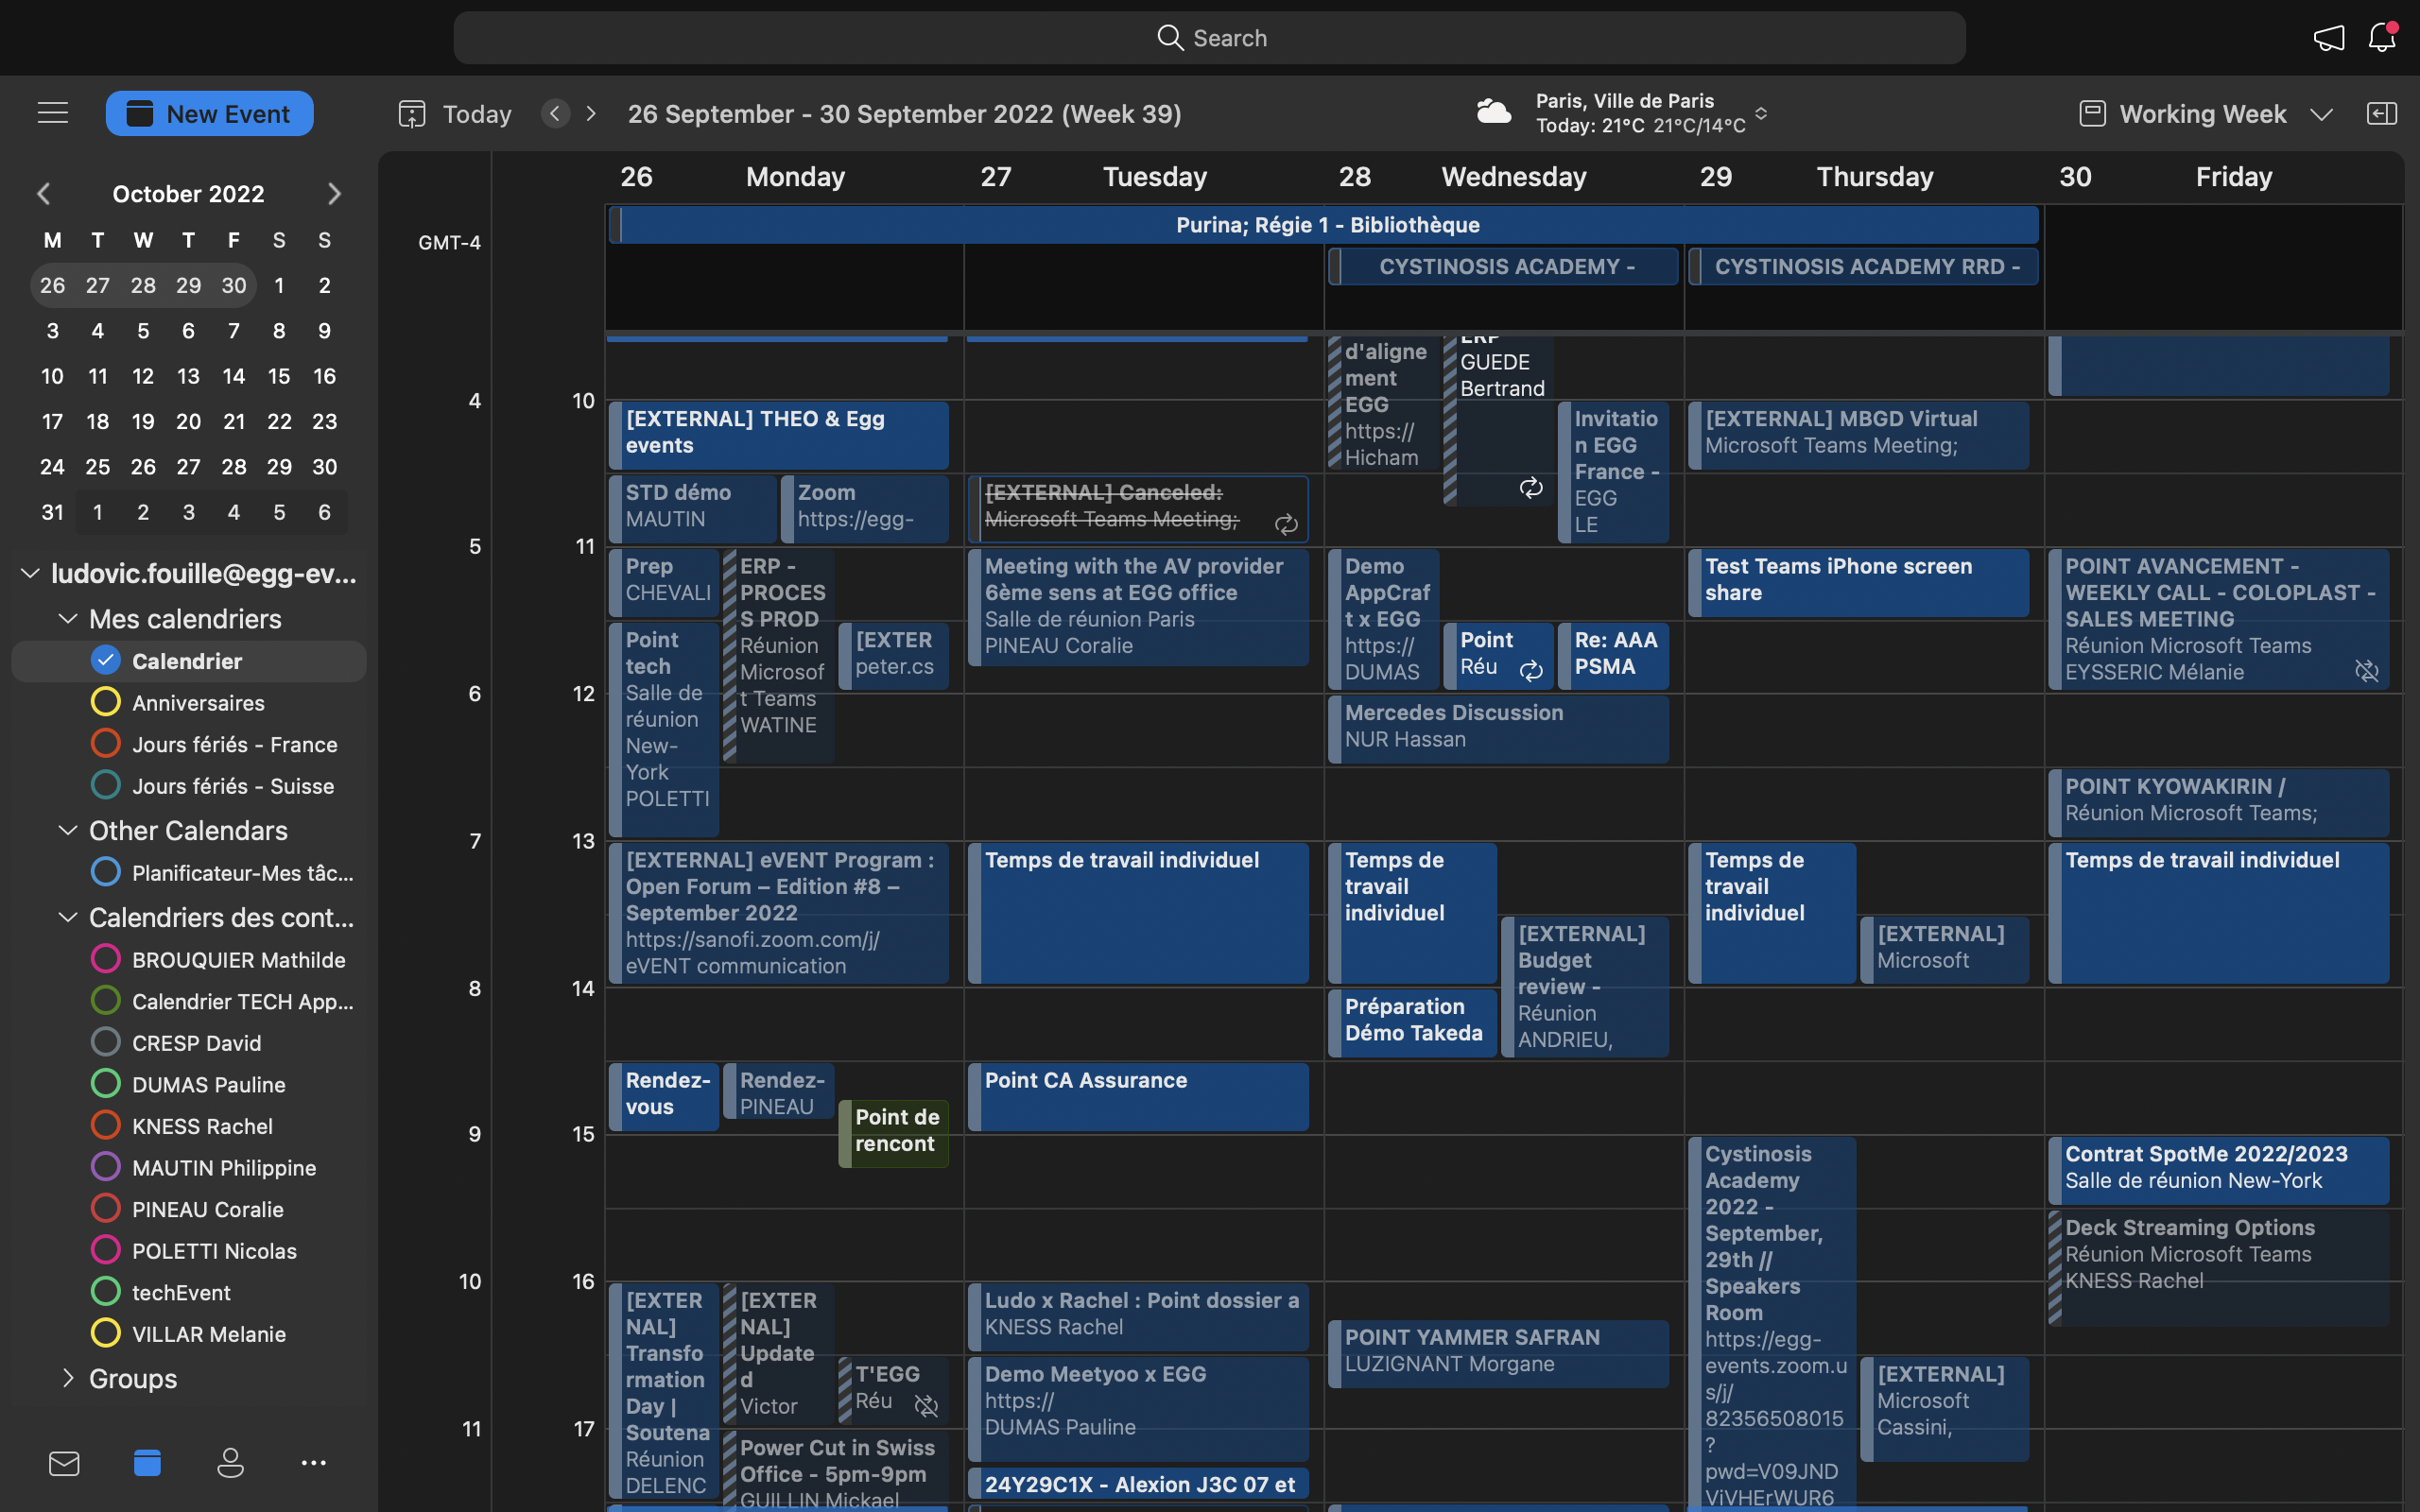Switch to Mail view icon
This screenshot has width=2420, height=1512.
point(64,1463)
